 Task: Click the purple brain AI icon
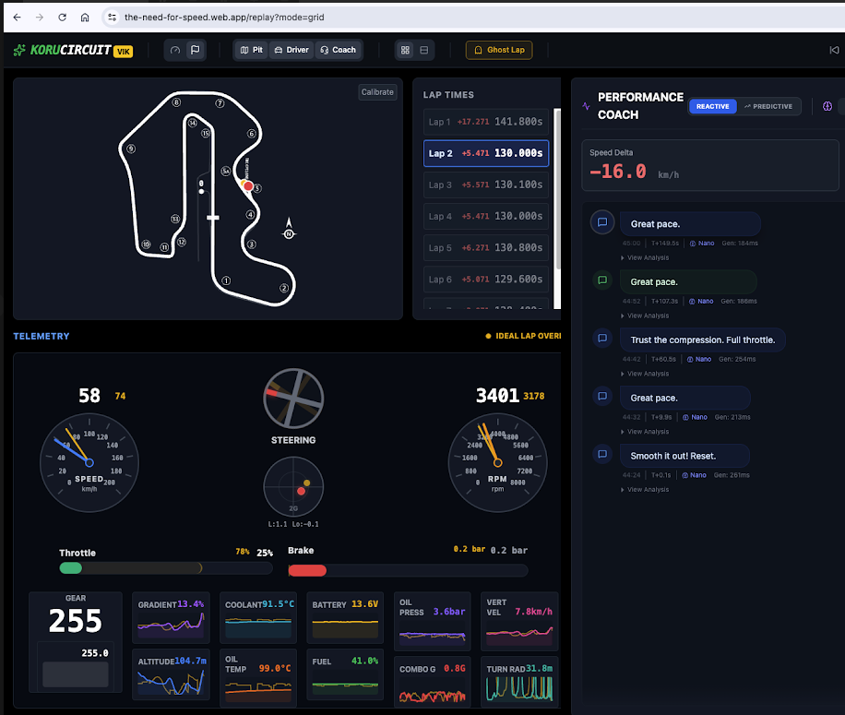click(x=827, y=106)
